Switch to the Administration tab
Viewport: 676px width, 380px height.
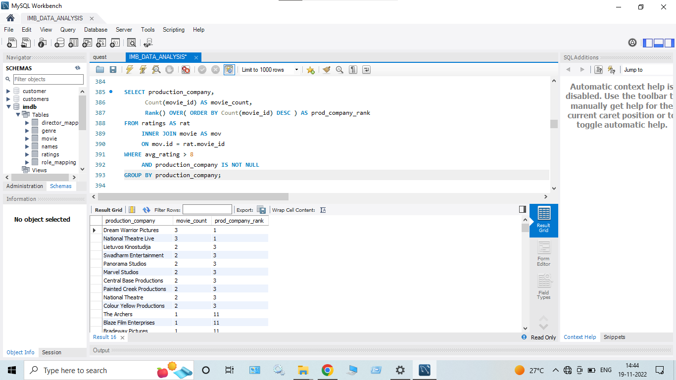25,186
